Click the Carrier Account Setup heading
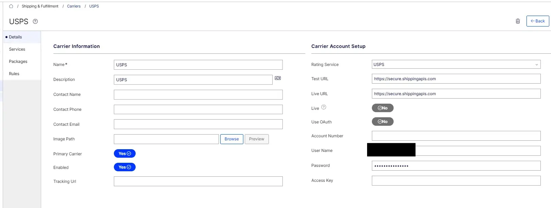The width and height of the screenshot is (551, 208). 338,46
